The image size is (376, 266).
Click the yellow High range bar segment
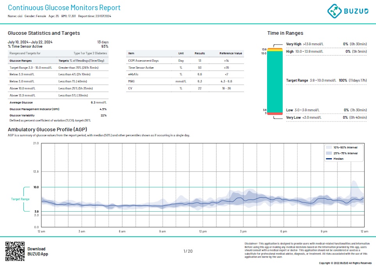[274, 50]
